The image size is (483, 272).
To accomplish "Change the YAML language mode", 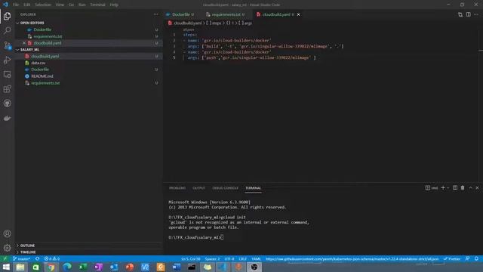I will tap(256, 258).
